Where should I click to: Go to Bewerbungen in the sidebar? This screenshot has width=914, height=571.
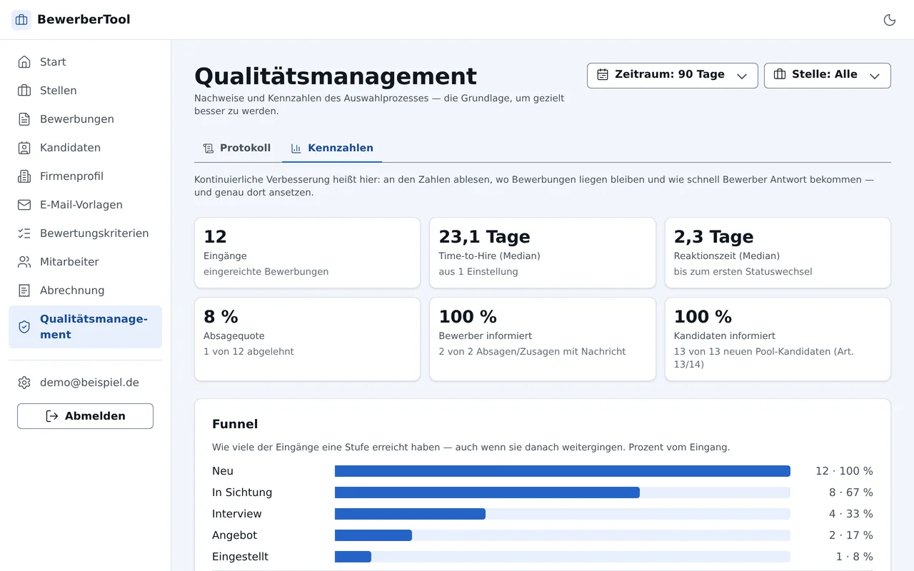tap(85, 119)
